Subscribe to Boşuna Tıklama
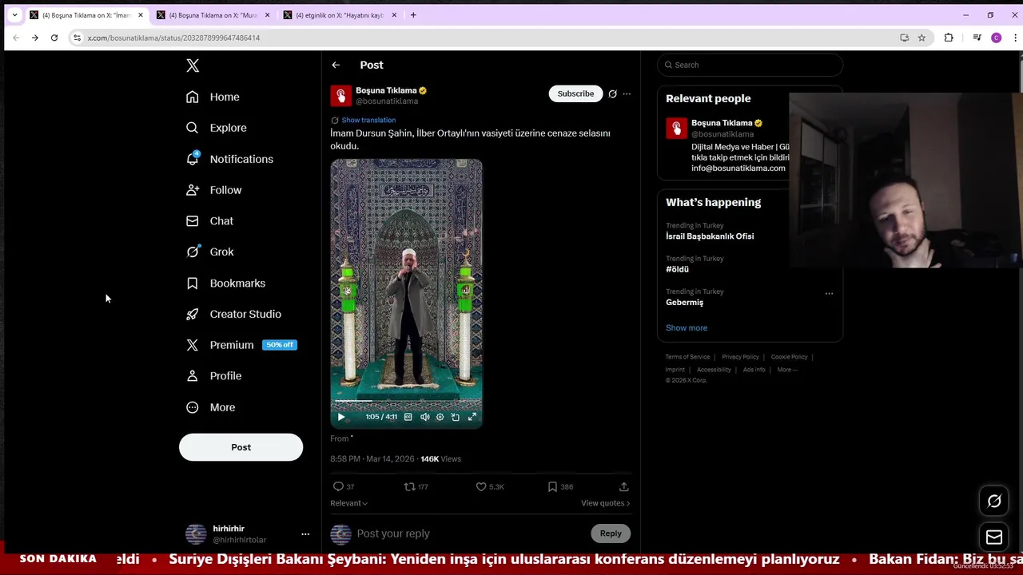 point(575,93)
